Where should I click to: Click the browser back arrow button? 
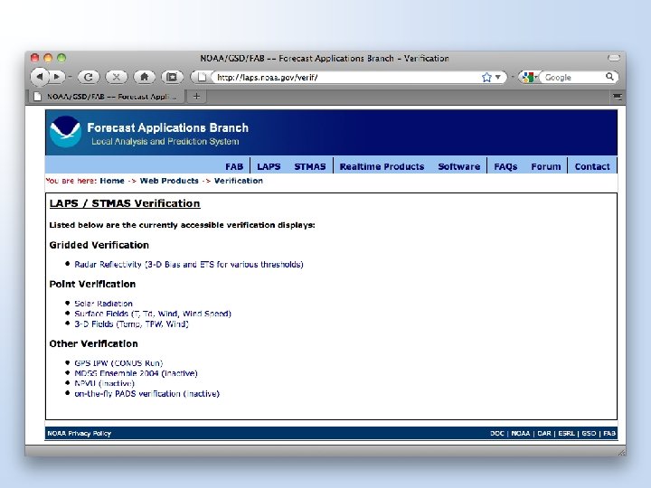pyautogui.click(x=40, y=77)
